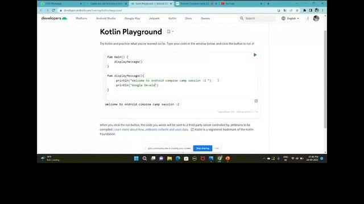Open the JetBrains data collection link
Screen dimensions: 364x204
pos(151,130)
